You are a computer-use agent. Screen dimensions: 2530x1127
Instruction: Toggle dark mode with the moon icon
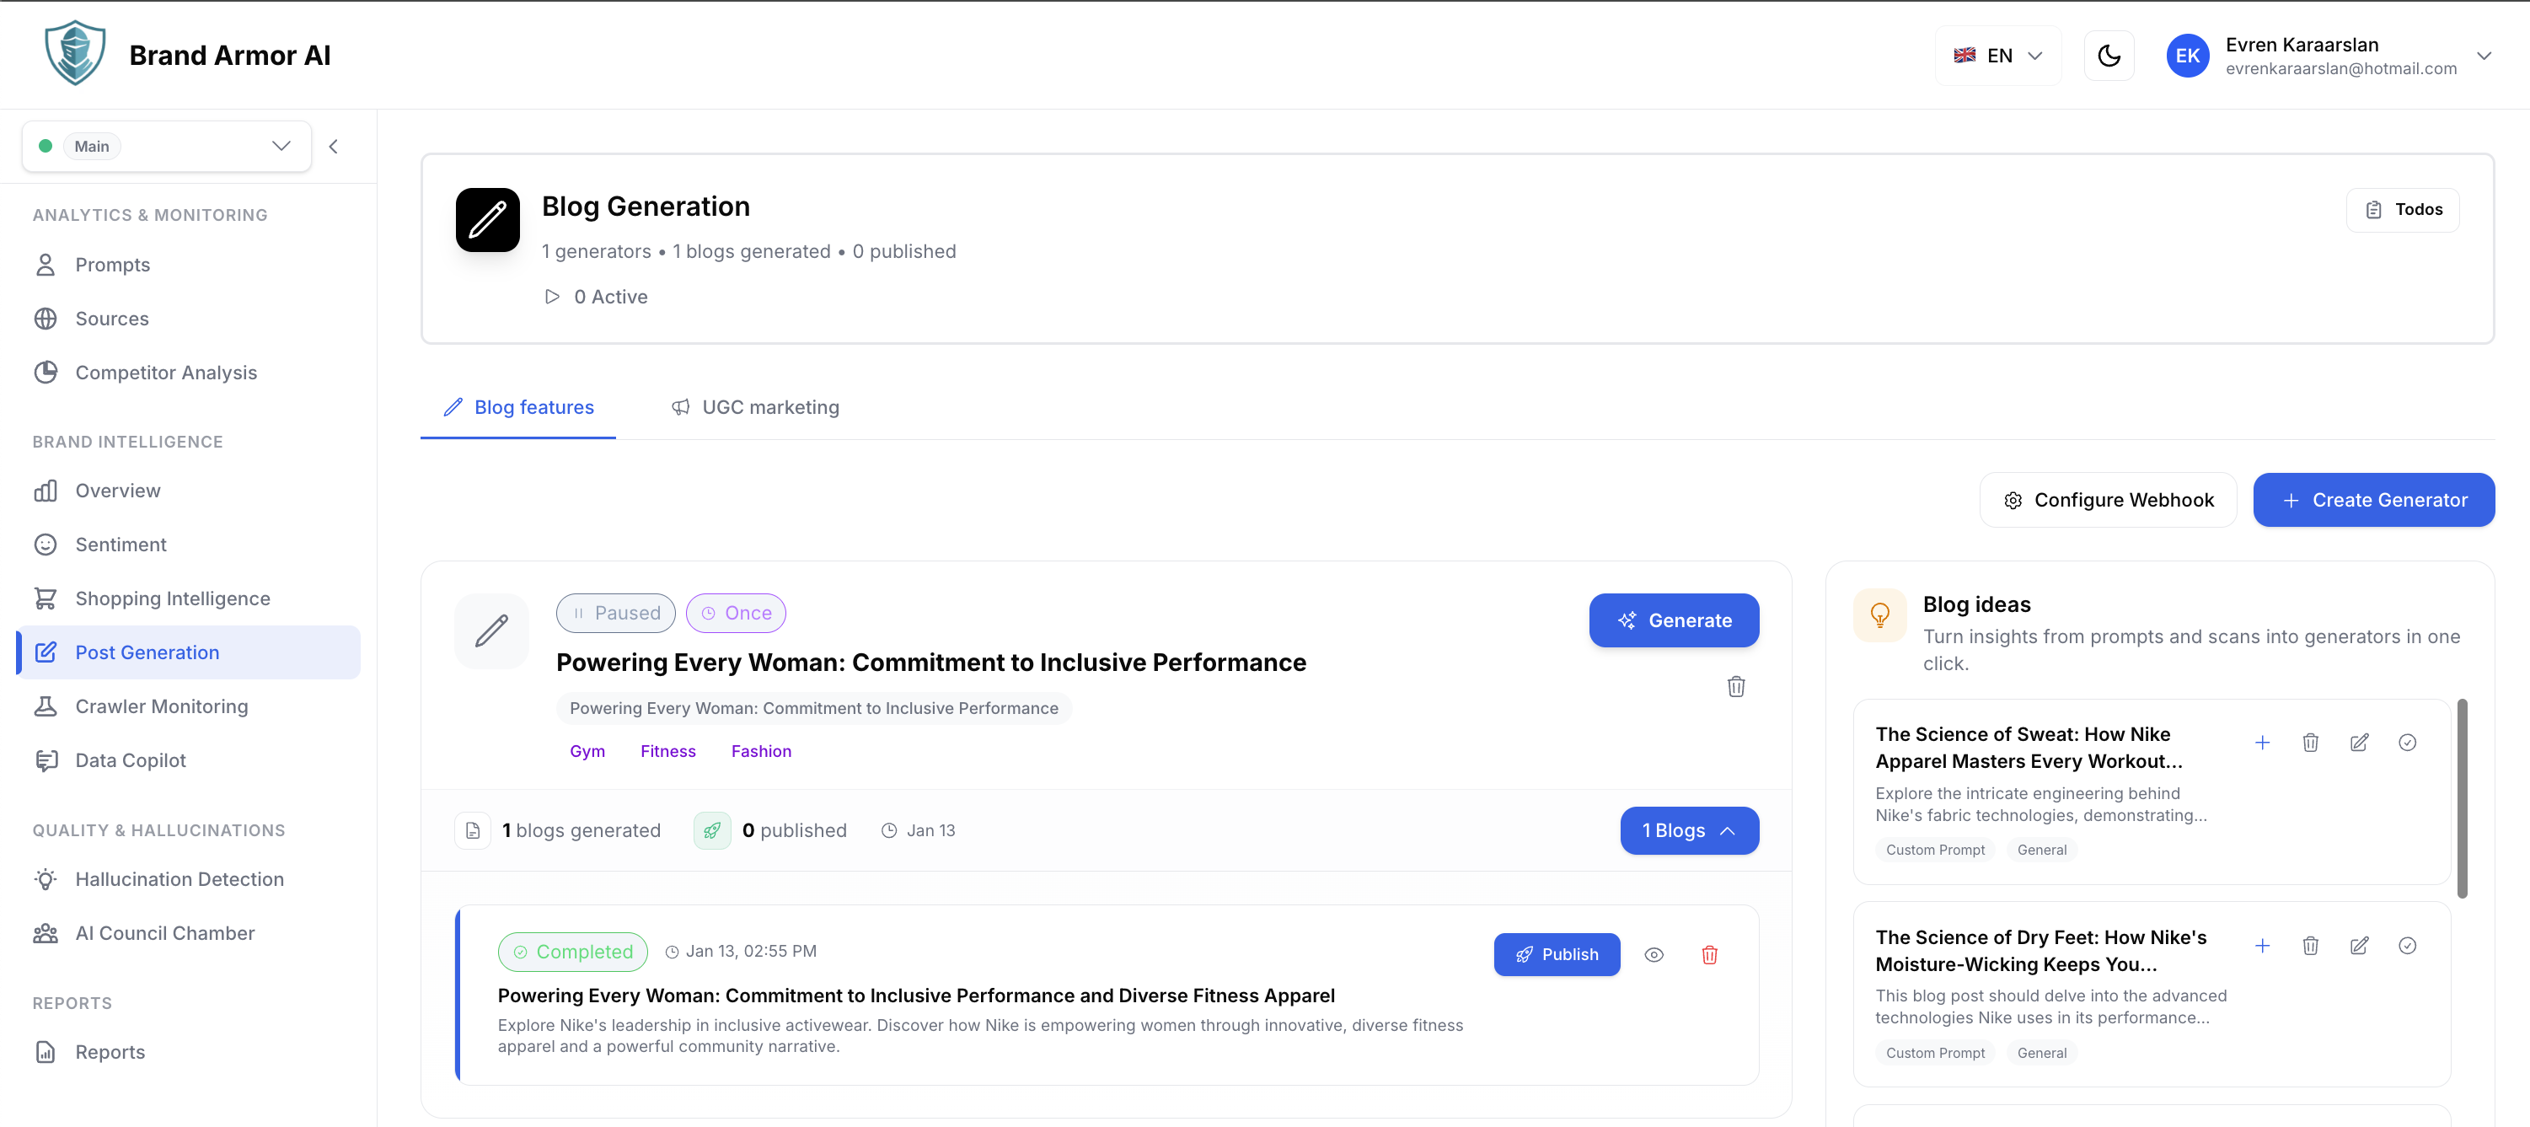tap(2109, 55)
